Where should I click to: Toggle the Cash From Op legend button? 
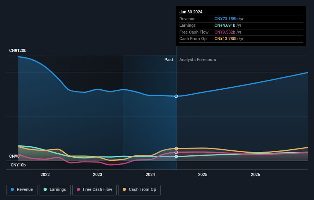[x=139, y=190]
